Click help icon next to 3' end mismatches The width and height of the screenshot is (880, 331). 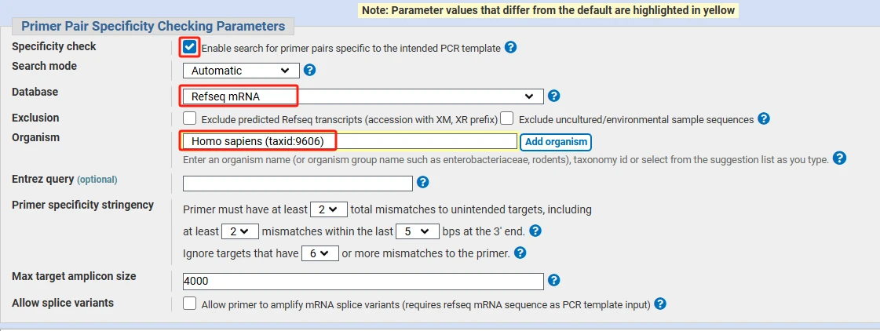pyautogui.click(x=535, y=231)
